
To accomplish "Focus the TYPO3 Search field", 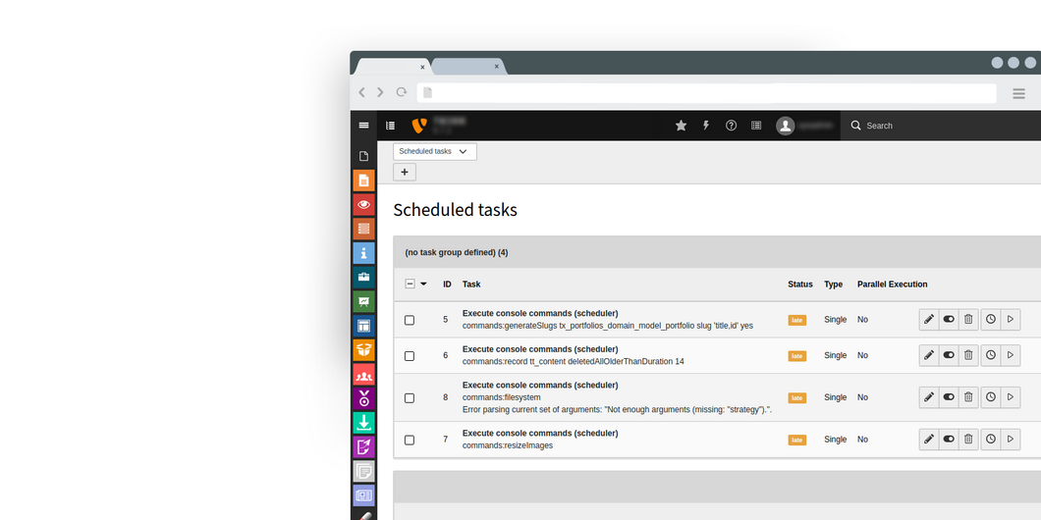I will tap(941, 126).
